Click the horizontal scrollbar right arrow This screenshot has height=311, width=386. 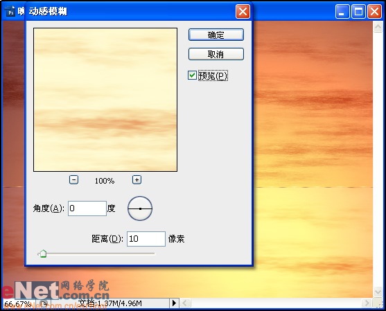point(367,303)
